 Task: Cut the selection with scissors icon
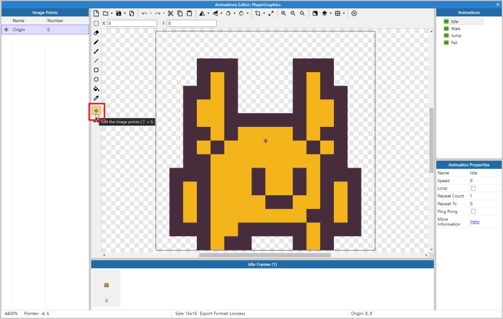[170, 13]
